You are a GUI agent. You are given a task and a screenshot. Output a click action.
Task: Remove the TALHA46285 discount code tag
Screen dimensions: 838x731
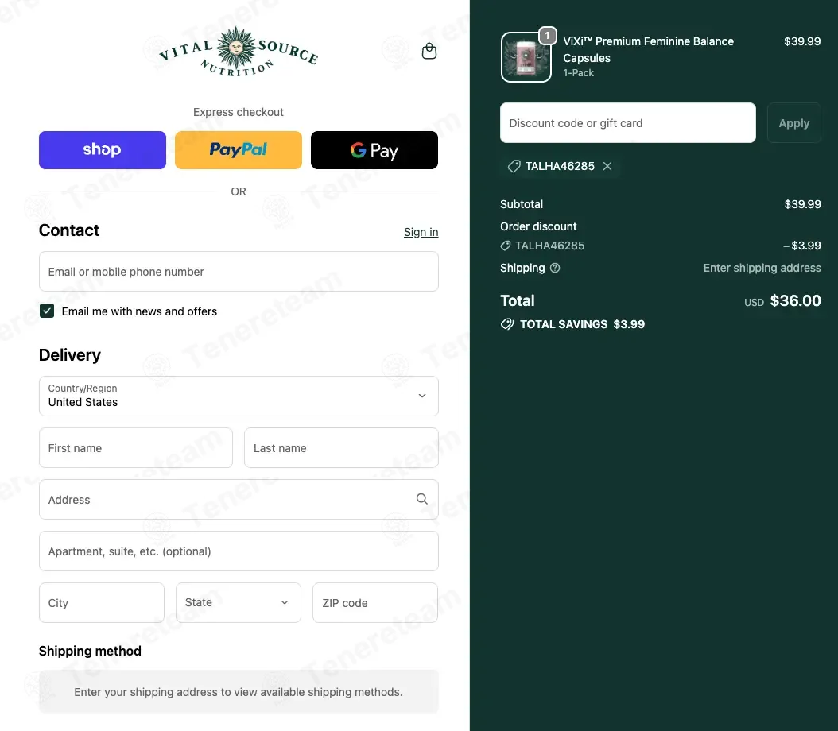pyautogui.click(x=607, y=166)
